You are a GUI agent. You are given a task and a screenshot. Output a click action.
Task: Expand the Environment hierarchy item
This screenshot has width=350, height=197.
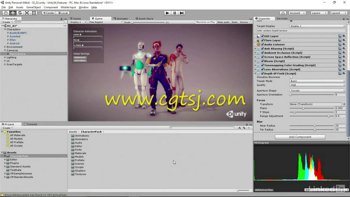tap(5, 47)
